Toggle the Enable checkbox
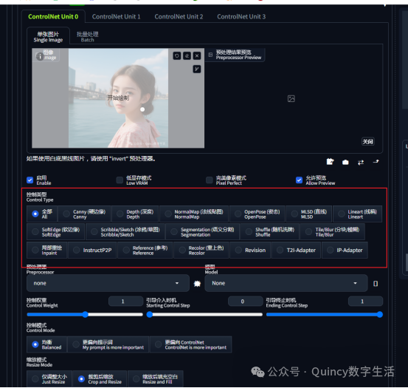This screenshot has width=408, height=388. [x=30, y=180]
